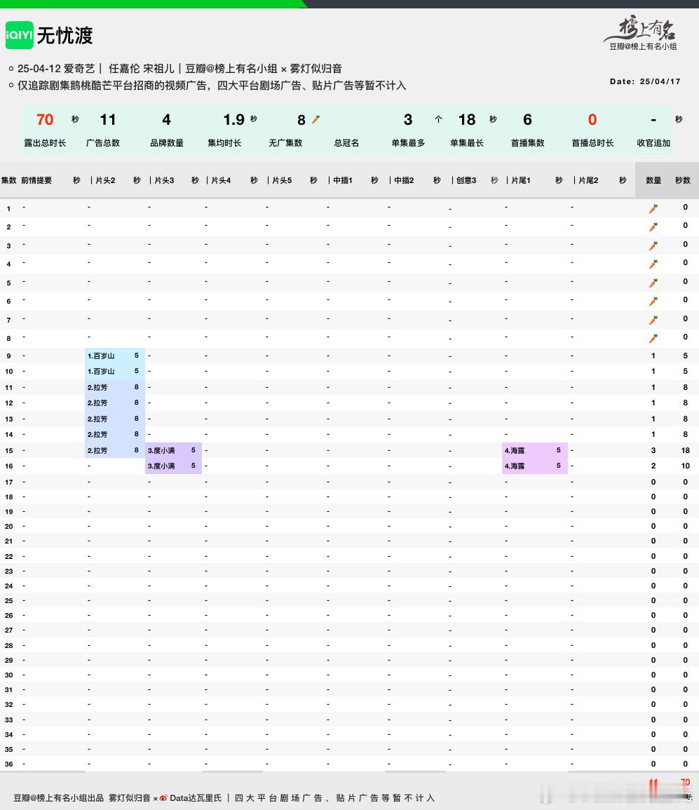Image resolution: width=699 pixels, height=810 pixels.
Task: Select 4.海露 cell in episode 15
Action: (535, 450)
